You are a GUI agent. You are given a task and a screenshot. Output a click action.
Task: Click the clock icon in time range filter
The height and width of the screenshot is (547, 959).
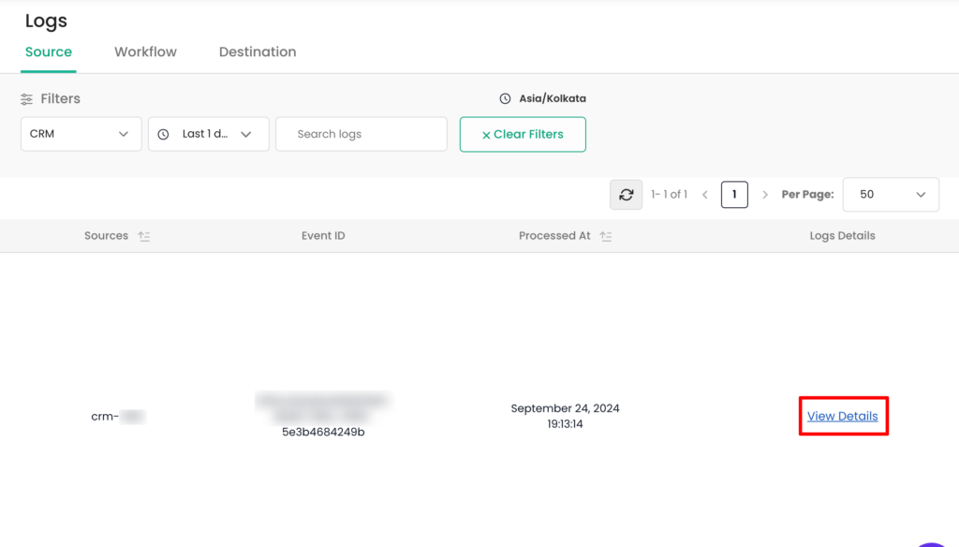[163, 134]
